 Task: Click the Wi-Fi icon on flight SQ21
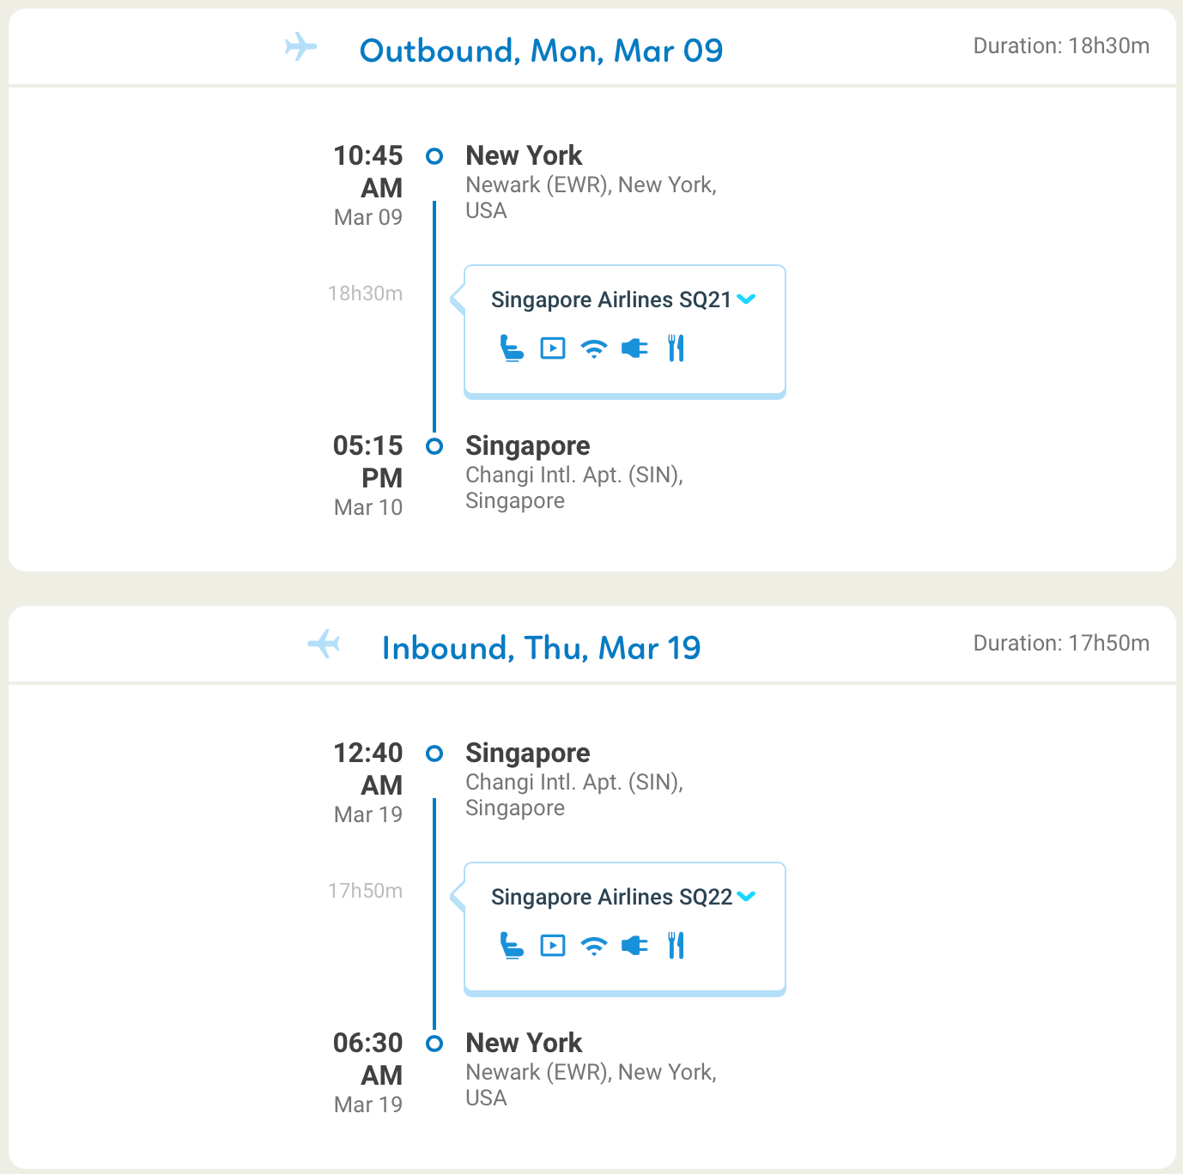point(593,348)
